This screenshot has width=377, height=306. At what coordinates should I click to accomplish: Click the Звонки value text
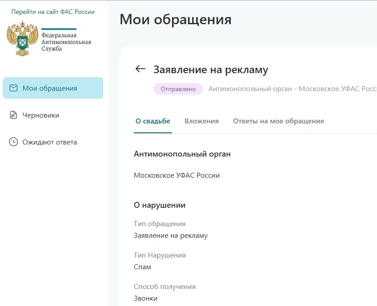(x=145, y=298)
